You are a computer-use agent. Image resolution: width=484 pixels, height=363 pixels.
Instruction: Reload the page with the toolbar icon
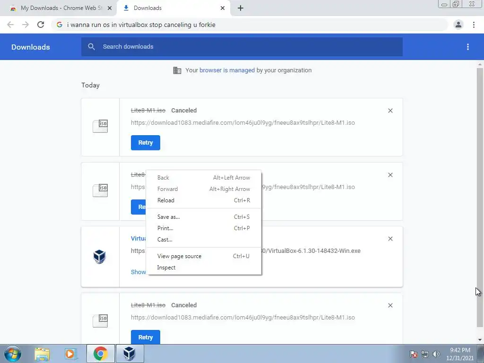pyautogui.click(x=41, y=25)
